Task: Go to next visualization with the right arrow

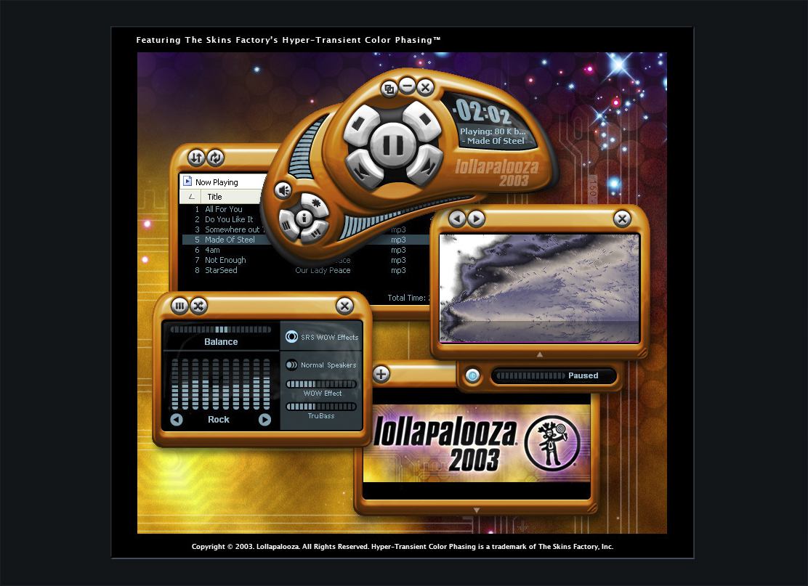Action: [476, 219]
